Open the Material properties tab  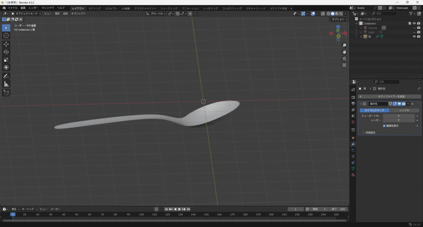click(353, 175)
